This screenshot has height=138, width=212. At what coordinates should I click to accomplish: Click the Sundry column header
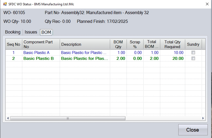pyautogui.click(x=193, y=44)
